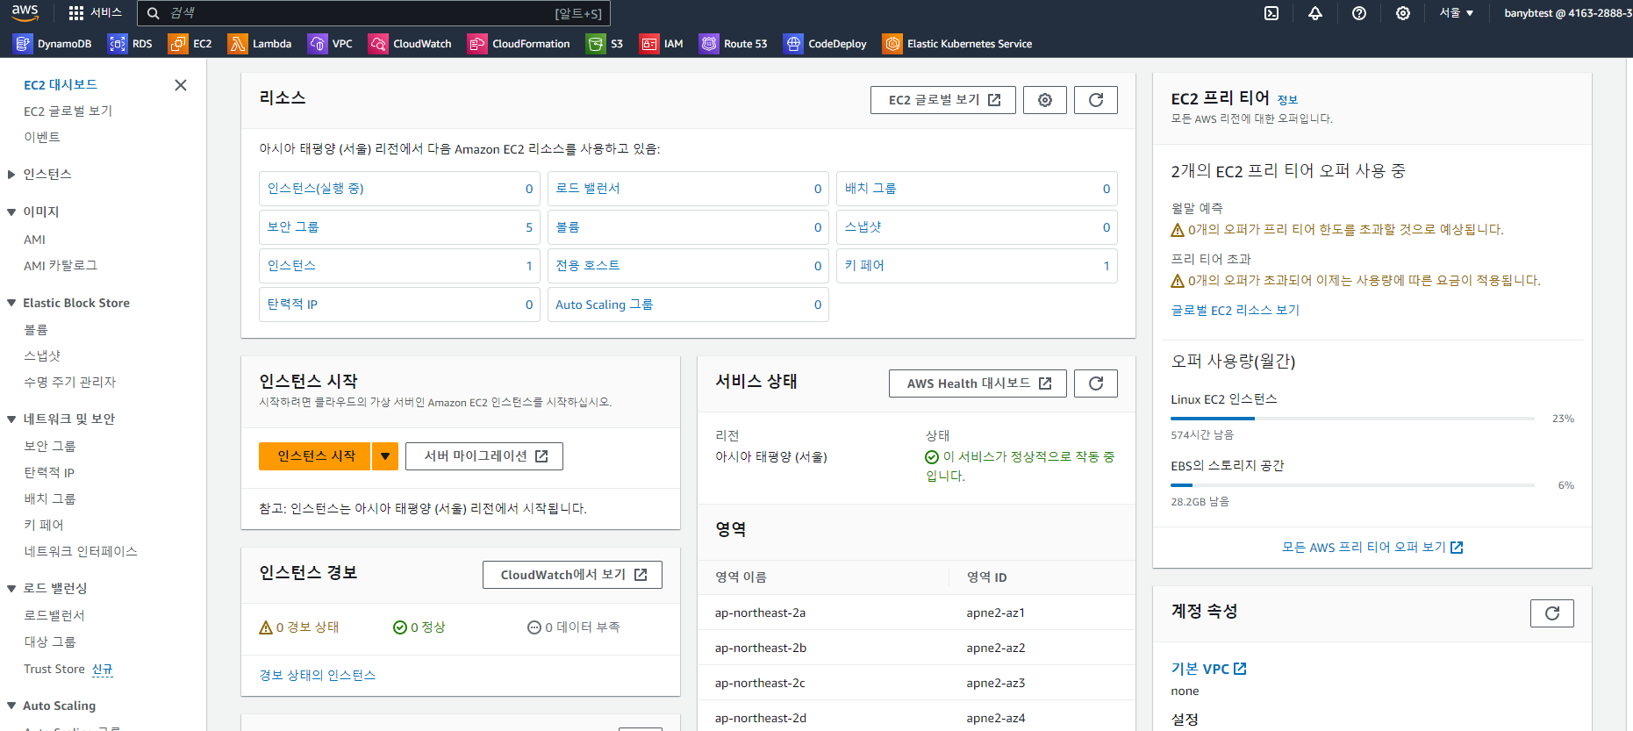Collapse the Elastic Block Store section
The image size is (1633, 731).
coord(11,303)
